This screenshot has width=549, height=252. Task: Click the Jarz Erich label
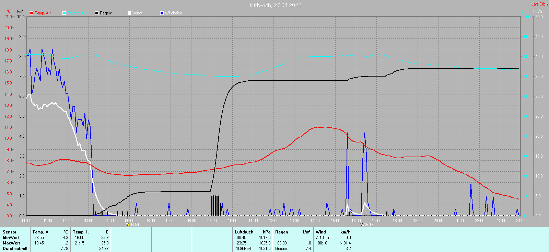point(539,4)
